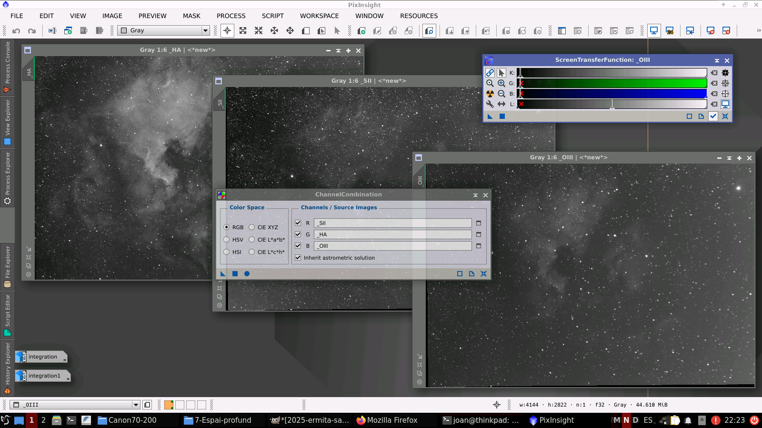
Task: Click the reset icon in ChannelCombination footer
Action: point(483,273)
